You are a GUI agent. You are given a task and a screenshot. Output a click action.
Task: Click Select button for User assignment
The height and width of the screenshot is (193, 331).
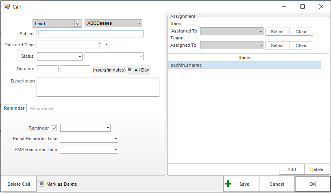click(277, 32)
